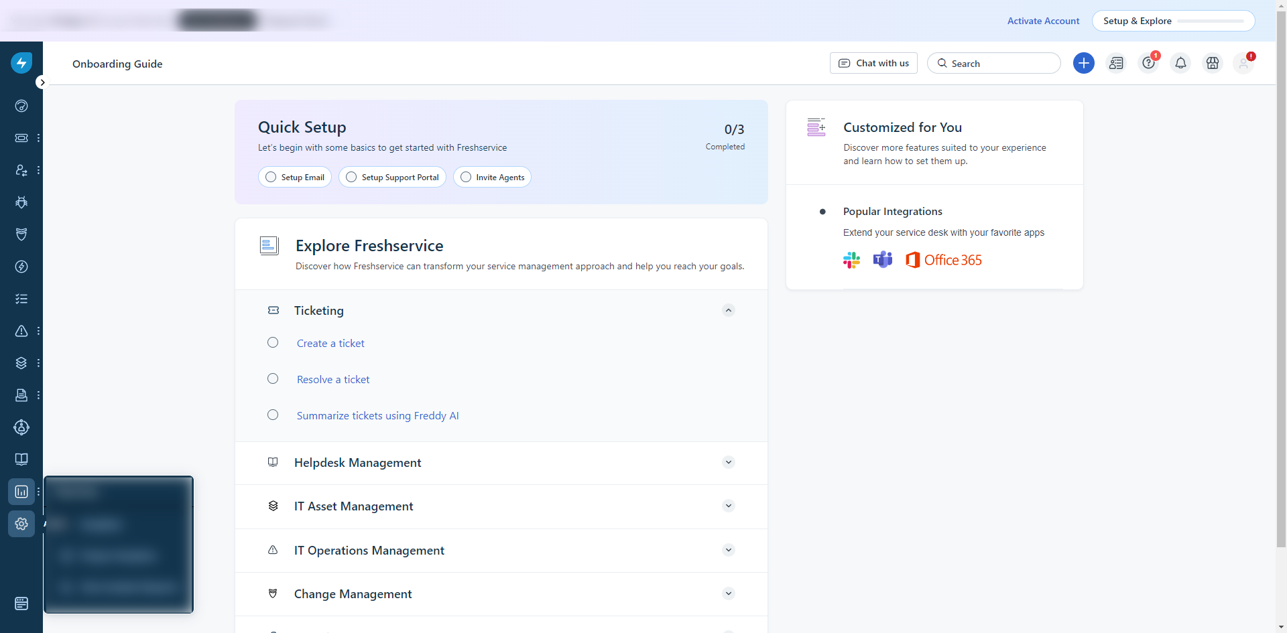Open the notifications bell icon

1180,63
